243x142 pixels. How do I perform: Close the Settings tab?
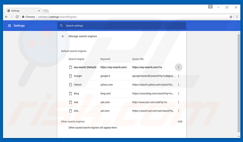click(x=39, y=11)
